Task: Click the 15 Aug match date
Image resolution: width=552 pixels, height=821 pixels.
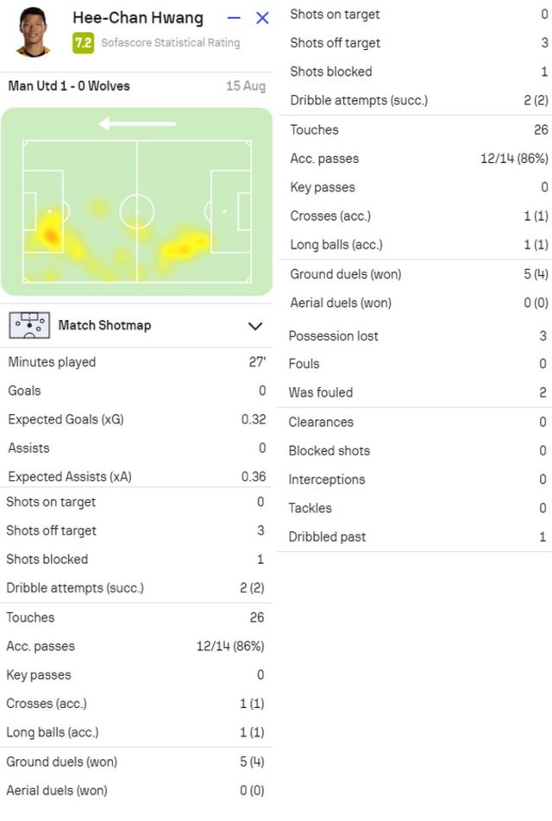Action: tap(246, 86)
